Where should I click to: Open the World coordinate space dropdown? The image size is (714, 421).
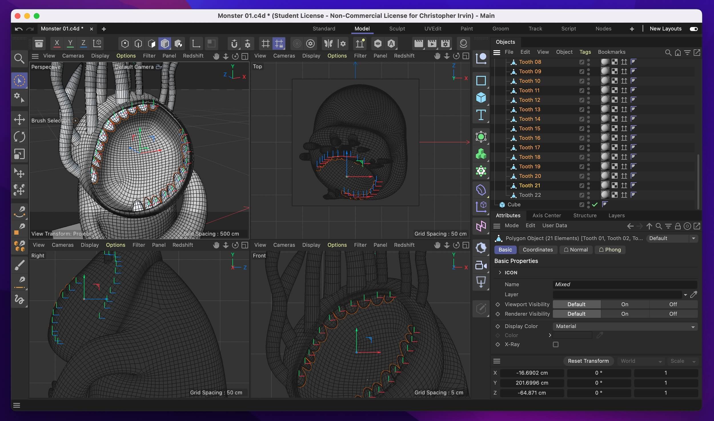point(641,361)
